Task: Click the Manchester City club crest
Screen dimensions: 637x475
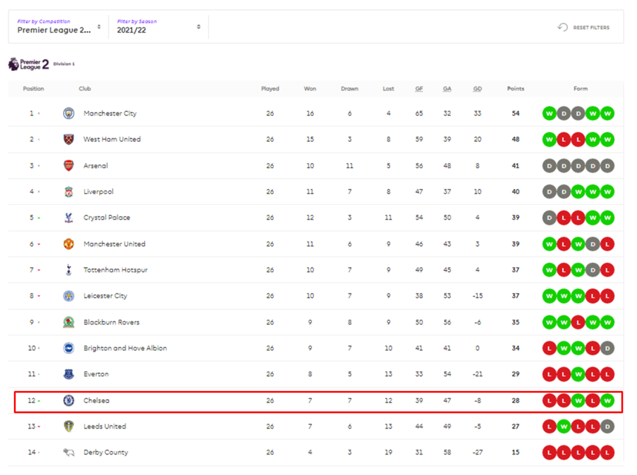Action: [x=69, y=113]
